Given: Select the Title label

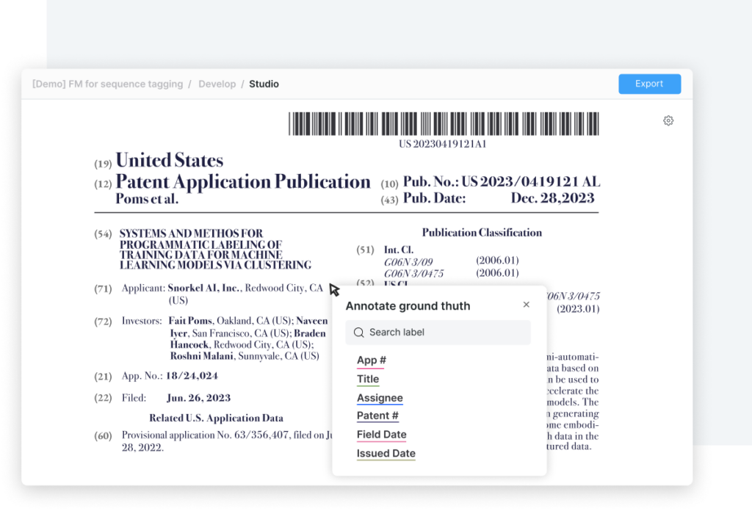Looking at the screenshot, I should click(x=368, y=379).
